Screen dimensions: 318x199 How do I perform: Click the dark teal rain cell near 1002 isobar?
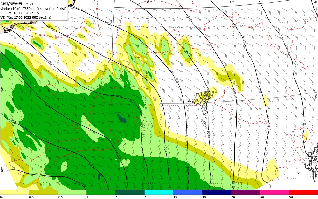point(122,118)
